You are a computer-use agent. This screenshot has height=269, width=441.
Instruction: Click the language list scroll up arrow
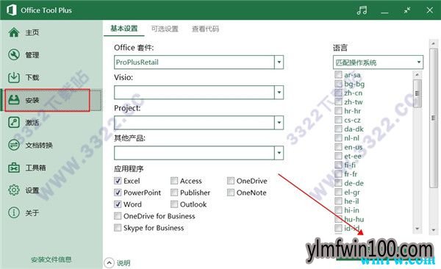point(417,75)
